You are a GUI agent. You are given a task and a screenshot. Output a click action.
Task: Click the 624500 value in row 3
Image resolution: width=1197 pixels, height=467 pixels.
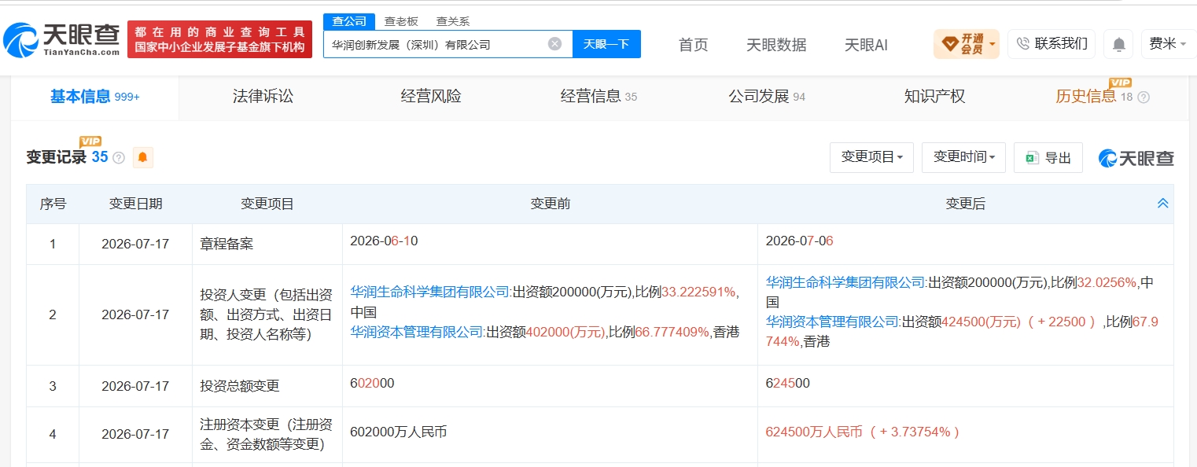[x=787, y=383]
